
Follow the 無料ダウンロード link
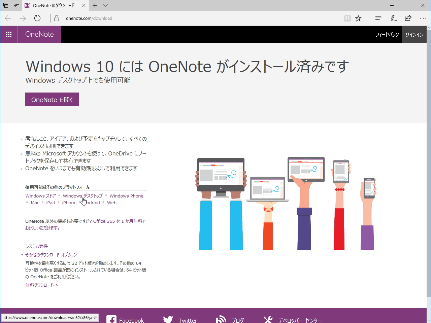[x=39, y=285]
